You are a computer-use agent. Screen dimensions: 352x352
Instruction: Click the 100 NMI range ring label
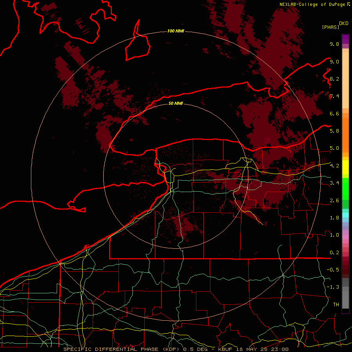click(x=176, y=31)
